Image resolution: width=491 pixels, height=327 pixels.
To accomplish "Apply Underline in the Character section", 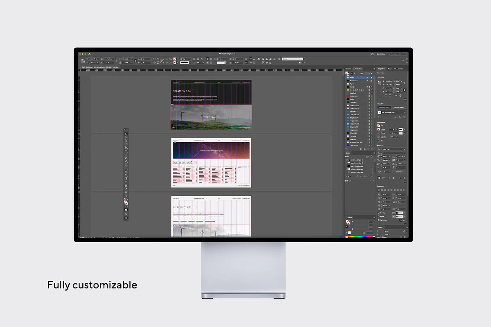I will [400, 178].
